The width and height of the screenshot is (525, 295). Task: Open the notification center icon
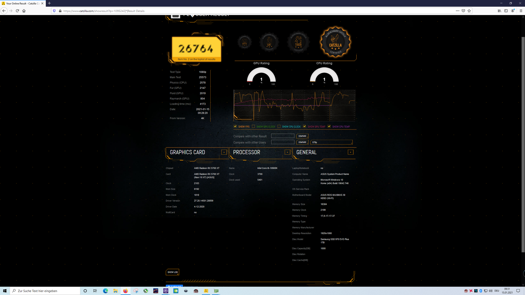pos(518,291)
